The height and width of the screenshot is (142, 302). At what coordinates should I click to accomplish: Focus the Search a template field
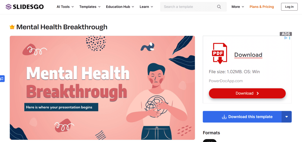point(193,7)
